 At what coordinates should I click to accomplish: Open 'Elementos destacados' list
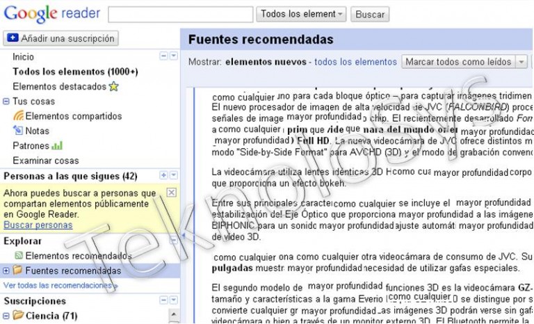click(60, 86)
